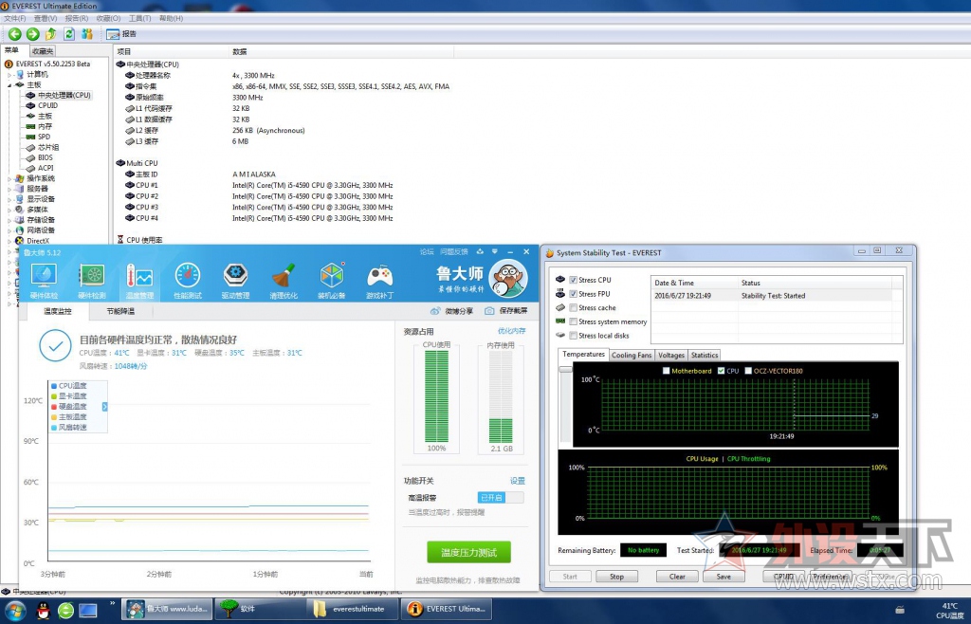
Task: Open Lu Dashi 硬件体检 hardware checkup
Action: point(44,281)
